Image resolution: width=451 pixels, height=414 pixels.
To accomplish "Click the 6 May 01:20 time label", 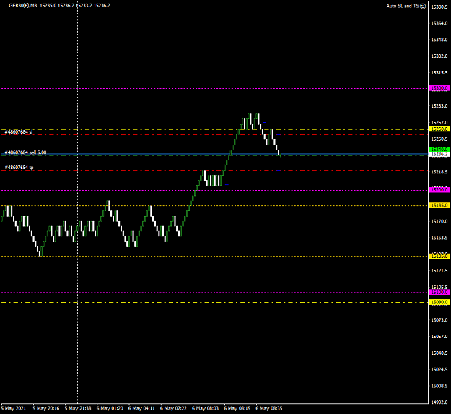I will (110, 408).
